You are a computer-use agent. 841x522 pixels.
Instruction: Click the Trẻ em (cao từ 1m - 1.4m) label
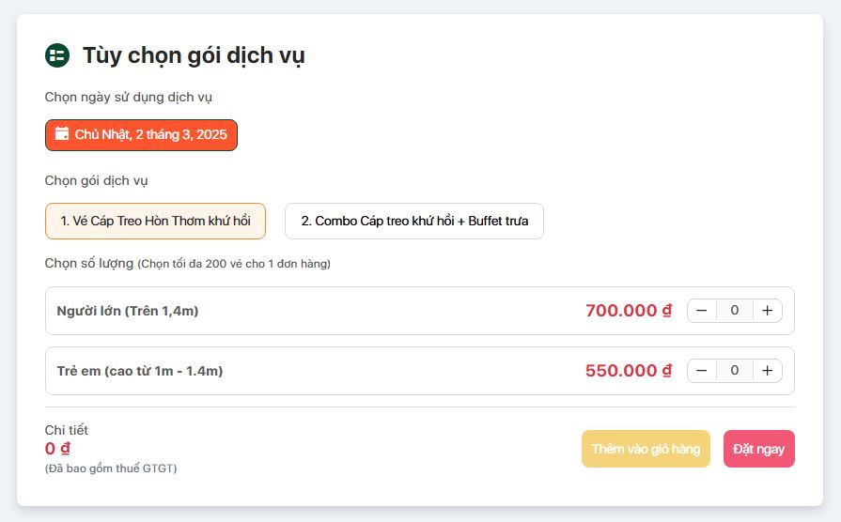[x=139, y=371]
